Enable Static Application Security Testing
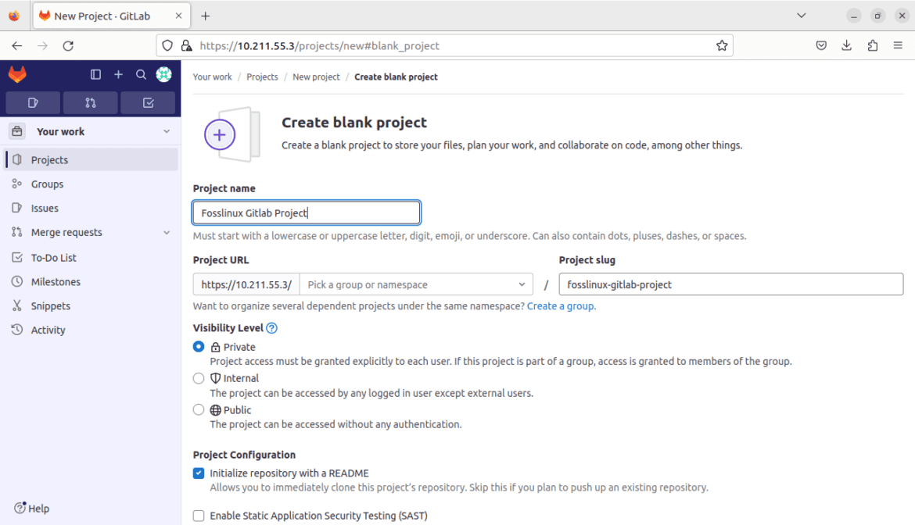The width and height of the screenshot is (915, 525). point(199,515)
